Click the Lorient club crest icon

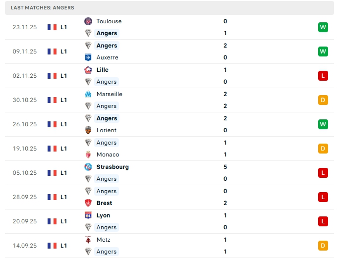click(x=88, y=130)
